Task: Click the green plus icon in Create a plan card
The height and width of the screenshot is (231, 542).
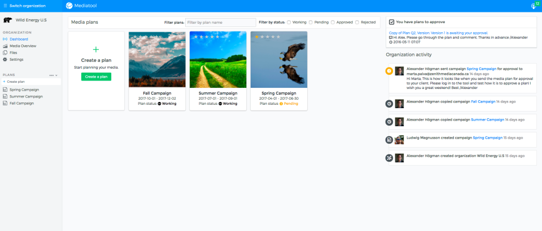Action: 96,50
